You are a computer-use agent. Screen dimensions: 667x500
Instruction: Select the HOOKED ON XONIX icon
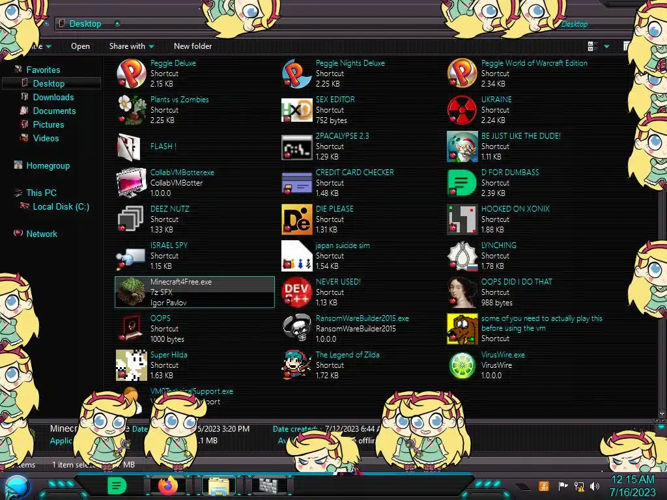[462, 219]
